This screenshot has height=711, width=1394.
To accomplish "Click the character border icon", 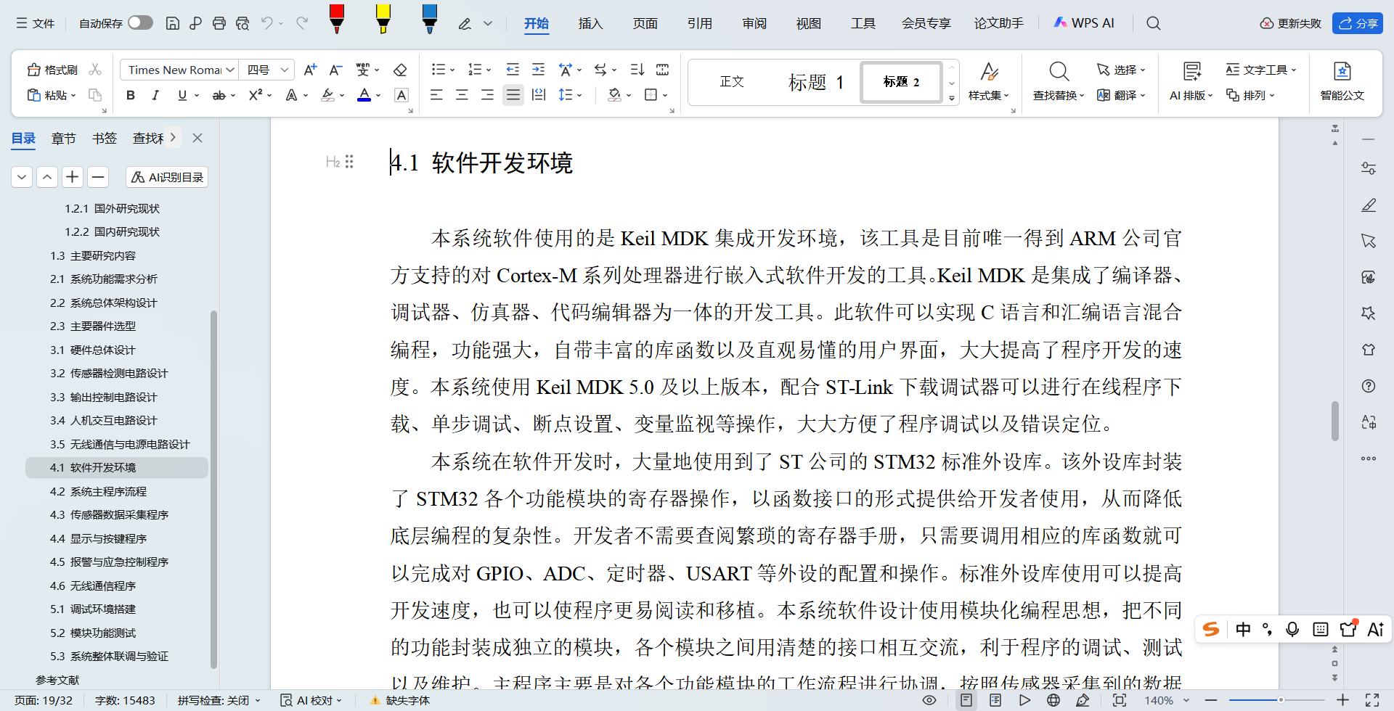I will 402,95.
